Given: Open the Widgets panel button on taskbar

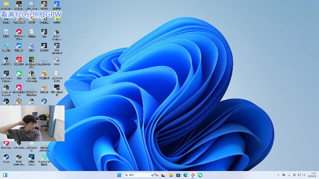Looking at the screenshot, I should [x=5, y=175].
